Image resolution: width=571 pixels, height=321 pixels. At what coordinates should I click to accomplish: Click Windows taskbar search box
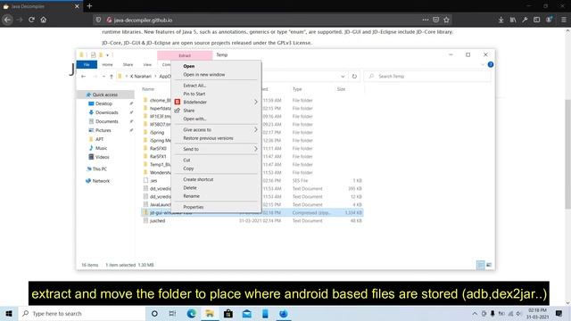(82, 313)
